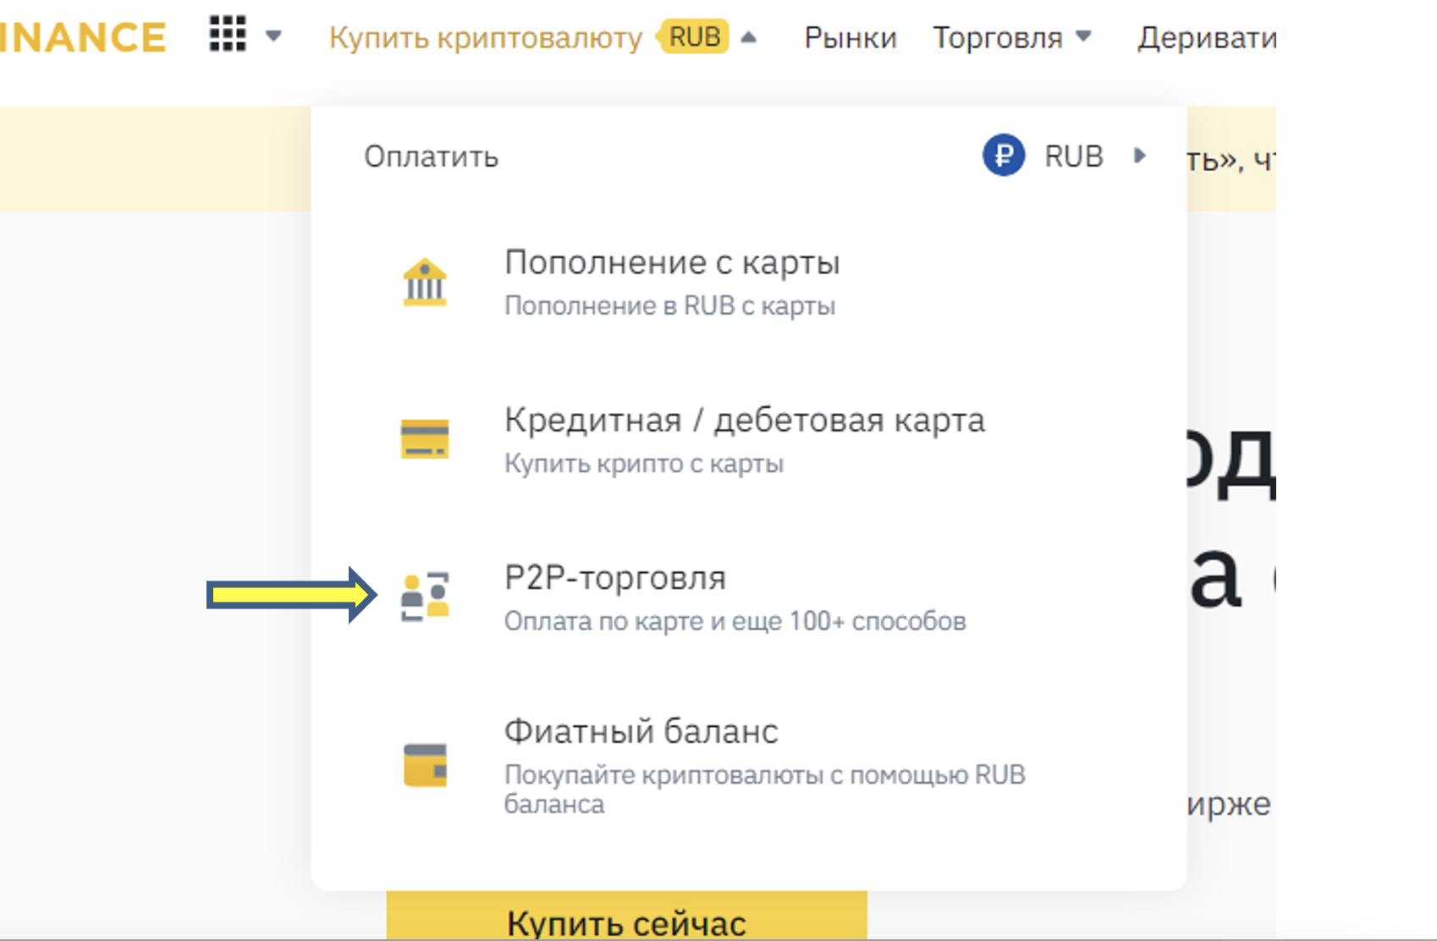Click the blue ruble currency icon
1437x941 pixels.
1004,156
